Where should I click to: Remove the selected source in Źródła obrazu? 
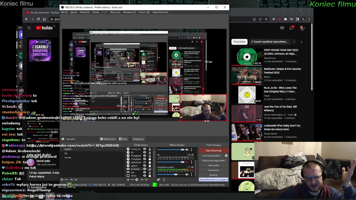click(132, 180)
